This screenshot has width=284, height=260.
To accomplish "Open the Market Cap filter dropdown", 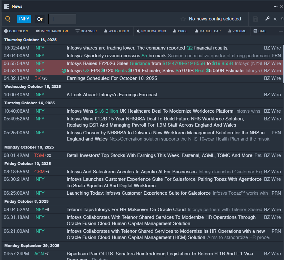I will 207,31.
